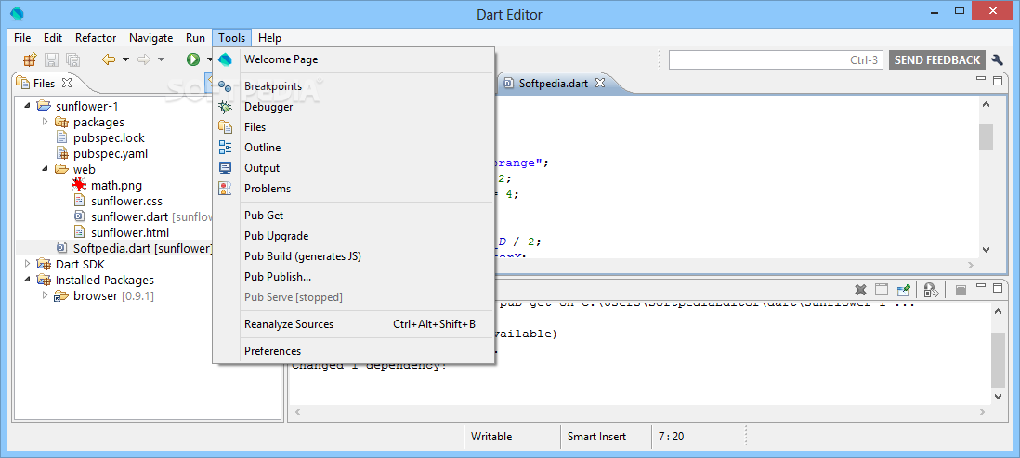Collapse the sunflower-1 project node
1020x458 pixels.
tap(27, 106)
